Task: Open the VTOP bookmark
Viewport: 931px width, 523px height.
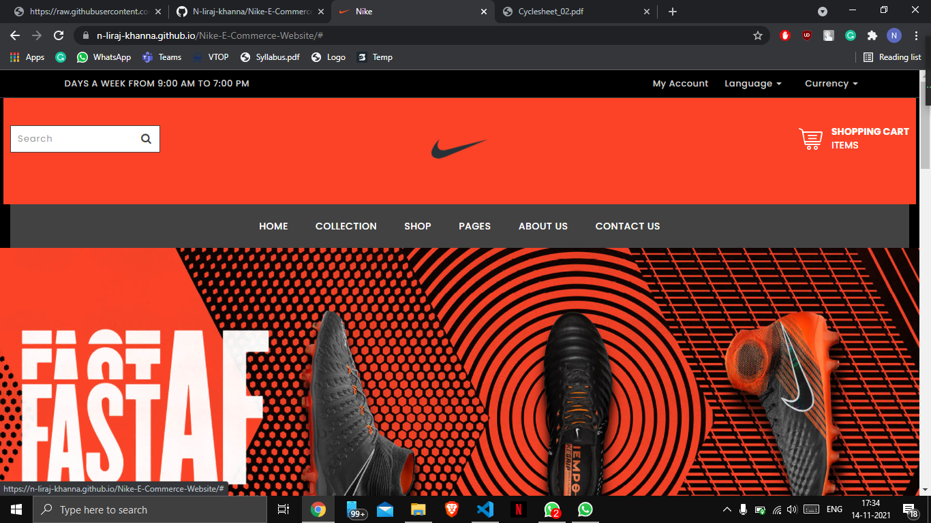Action: pyautogui.click(x=211, y=57)
